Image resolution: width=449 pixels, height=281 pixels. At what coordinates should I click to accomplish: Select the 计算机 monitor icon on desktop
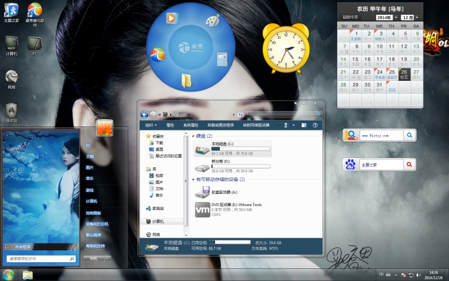11,45
